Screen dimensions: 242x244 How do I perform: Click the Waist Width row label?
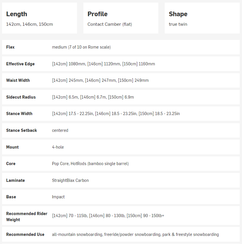pyautogui.click(x=18, y=80)
